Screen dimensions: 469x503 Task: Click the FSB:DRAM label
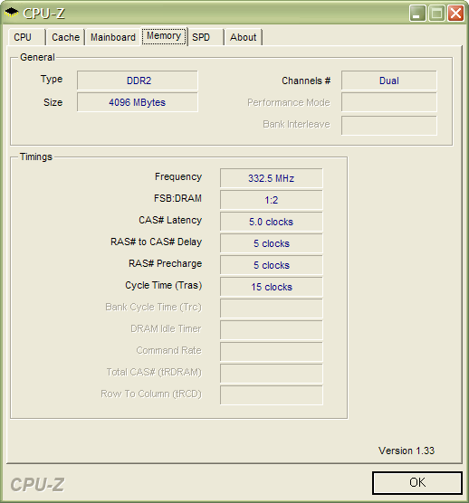coord(177,198)
